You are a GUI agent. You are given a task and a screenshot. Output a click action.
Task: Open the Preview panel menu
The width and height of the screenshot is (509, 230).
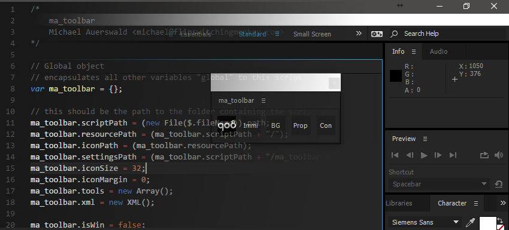click(x=425, y=139)
